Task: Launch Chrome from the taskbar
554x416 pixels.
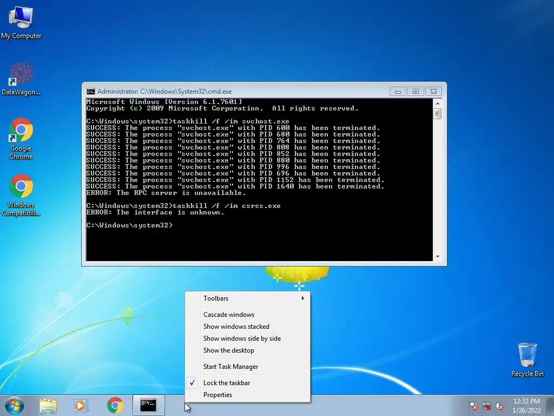Action: [115, 406]
